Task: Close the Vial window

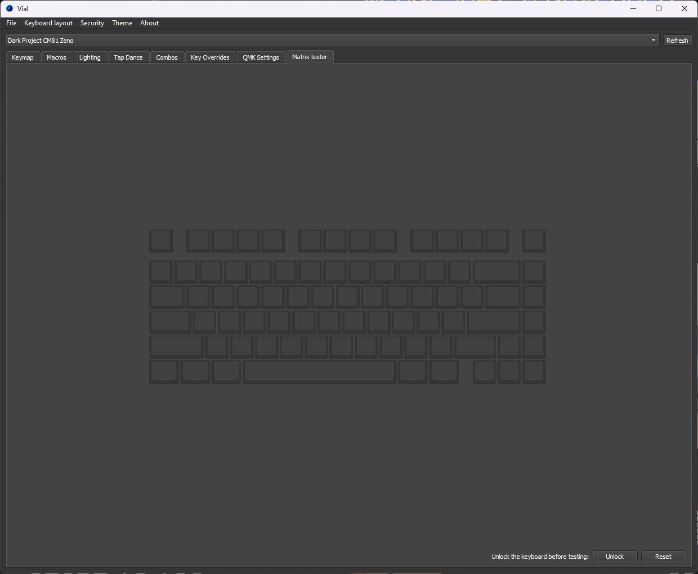Action: pyautogui.click(x=684, y=8)
